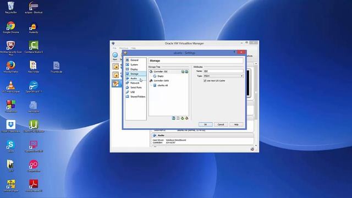Click status icon at Manager bottom-right corner
The width and height of the screenshot is (352, 198).
(252, 149)
